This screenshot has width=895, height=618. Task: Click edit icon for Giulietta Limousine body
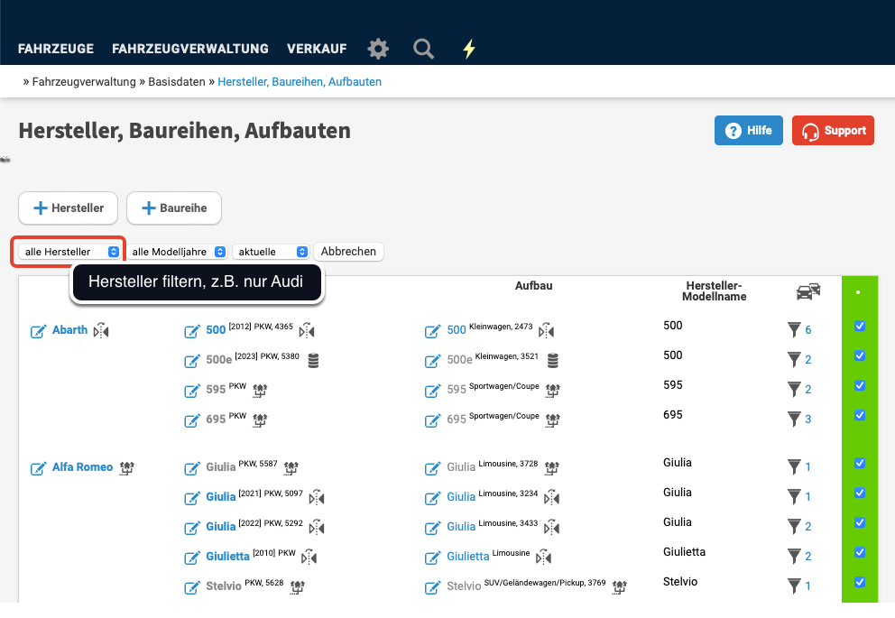click(x=432, y=557)
